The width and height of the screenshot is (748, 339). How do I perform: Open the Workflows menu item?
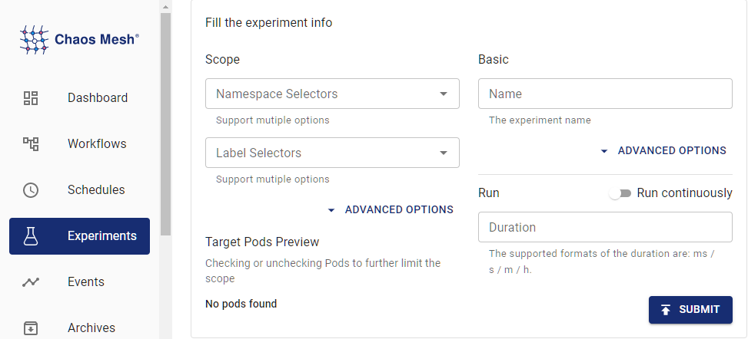(97, 144)
